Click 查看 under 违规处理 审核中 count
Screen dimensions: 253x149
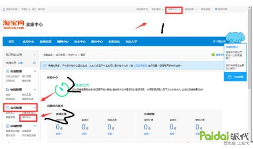pos(85,134)
